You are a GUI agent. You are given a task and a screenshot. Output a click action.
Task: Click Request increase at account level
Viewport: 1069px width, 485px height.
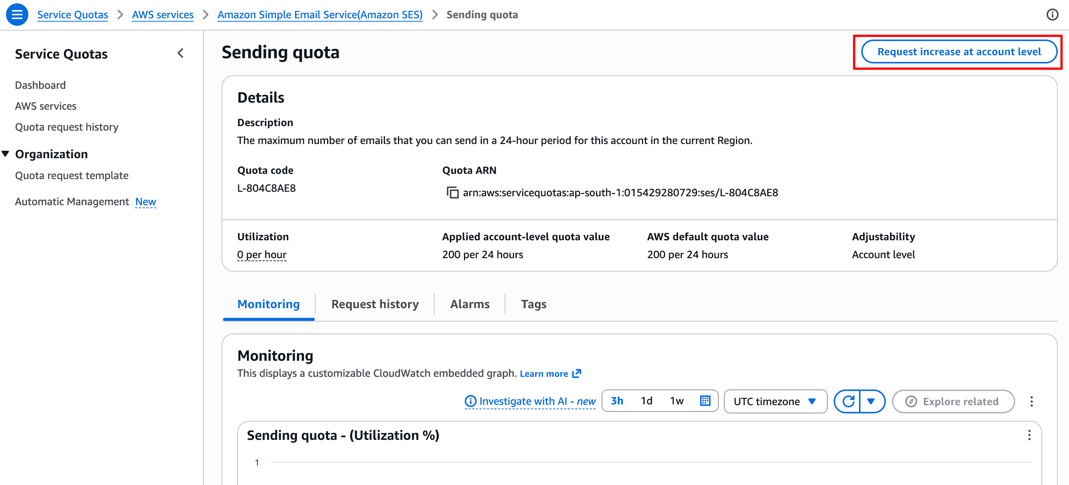pos(959,51)
